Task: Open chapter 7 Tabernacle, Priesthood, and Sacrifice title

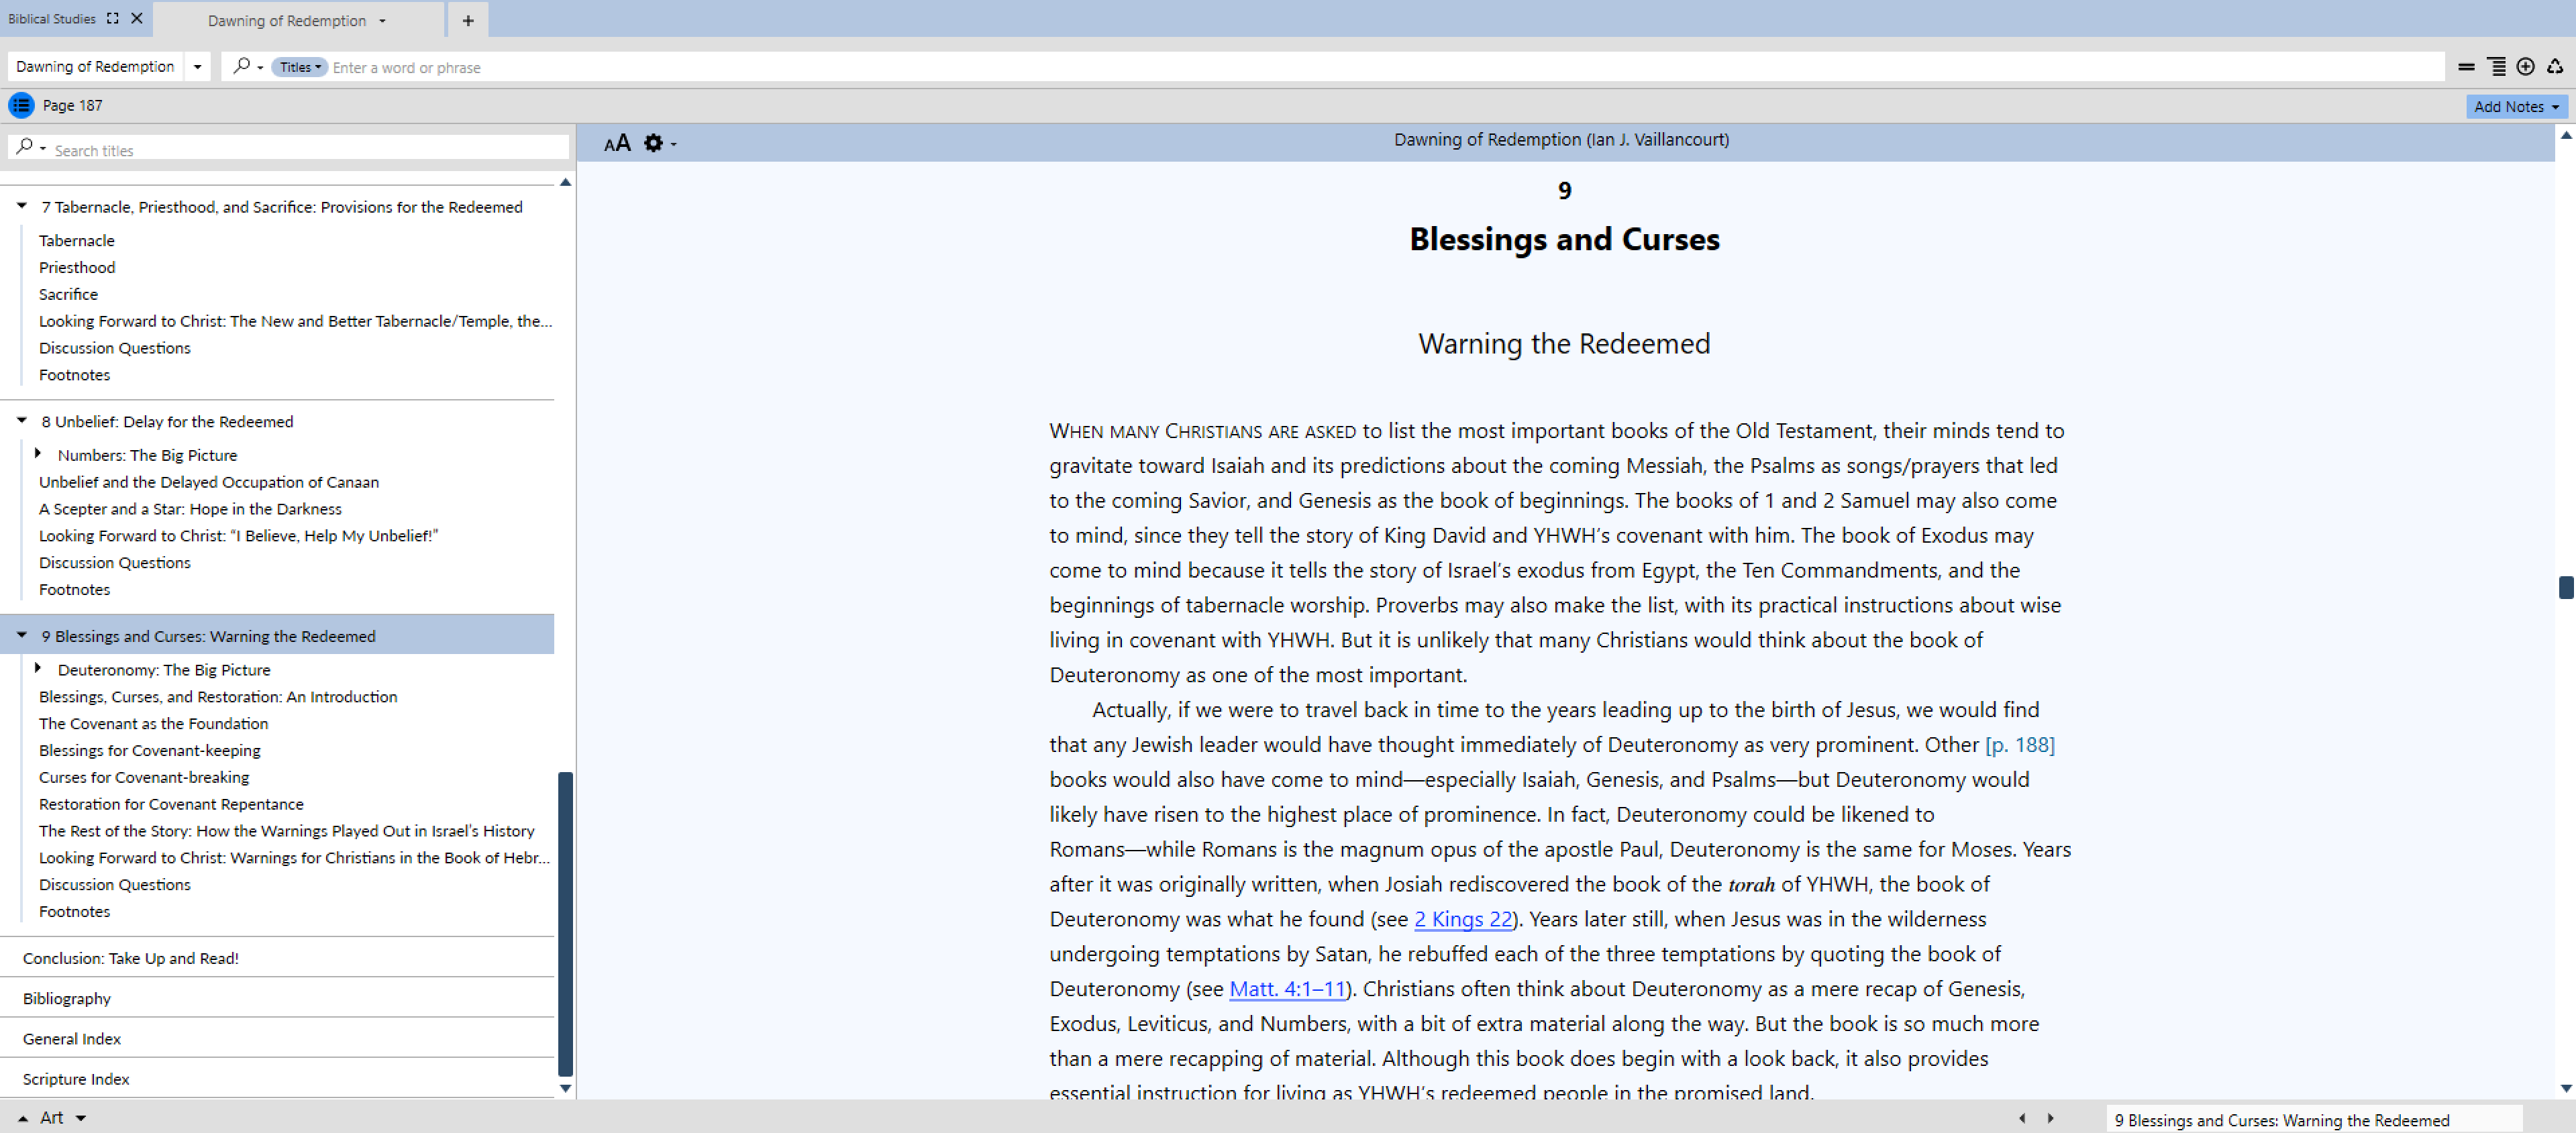Action: click(x=282, y=207)
